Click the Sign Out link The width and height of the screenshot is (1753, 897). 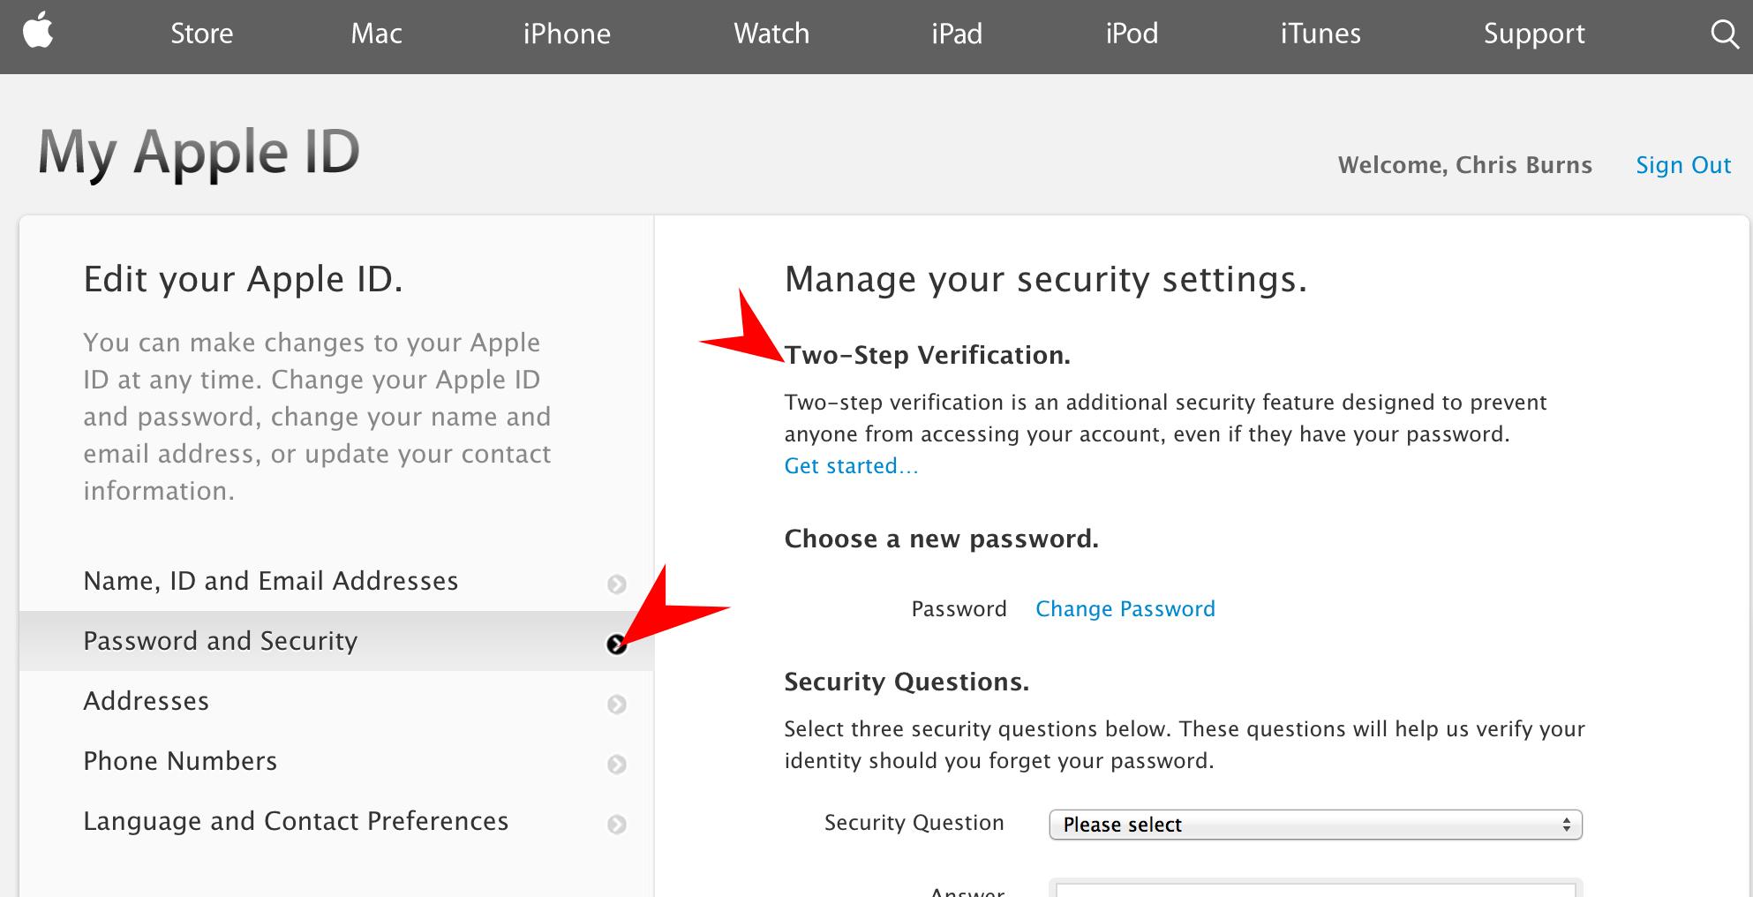click(1682, 165)
